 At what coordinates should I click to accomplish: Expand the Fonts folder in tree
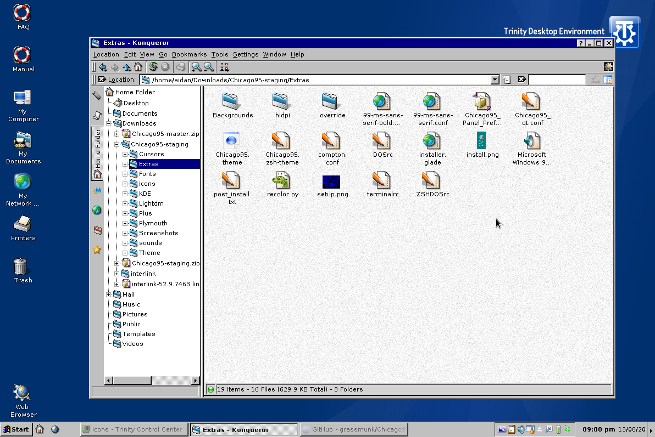point(125,174)
